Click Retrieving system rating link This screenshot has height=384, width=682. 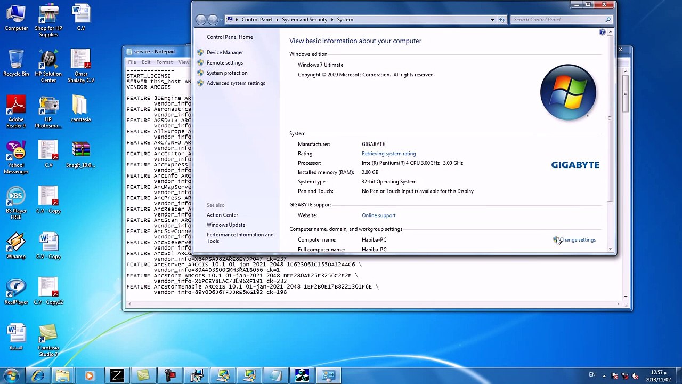[388, 154]
